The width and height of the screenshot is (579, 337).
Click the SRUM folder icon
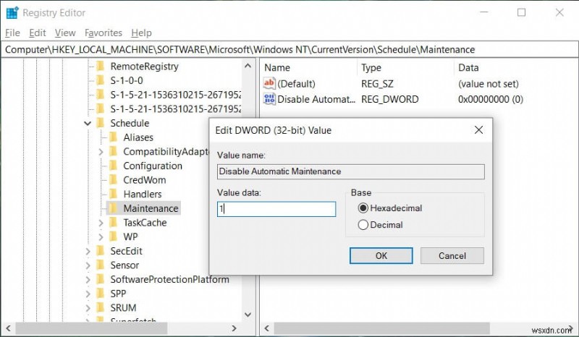coord(100,308)
